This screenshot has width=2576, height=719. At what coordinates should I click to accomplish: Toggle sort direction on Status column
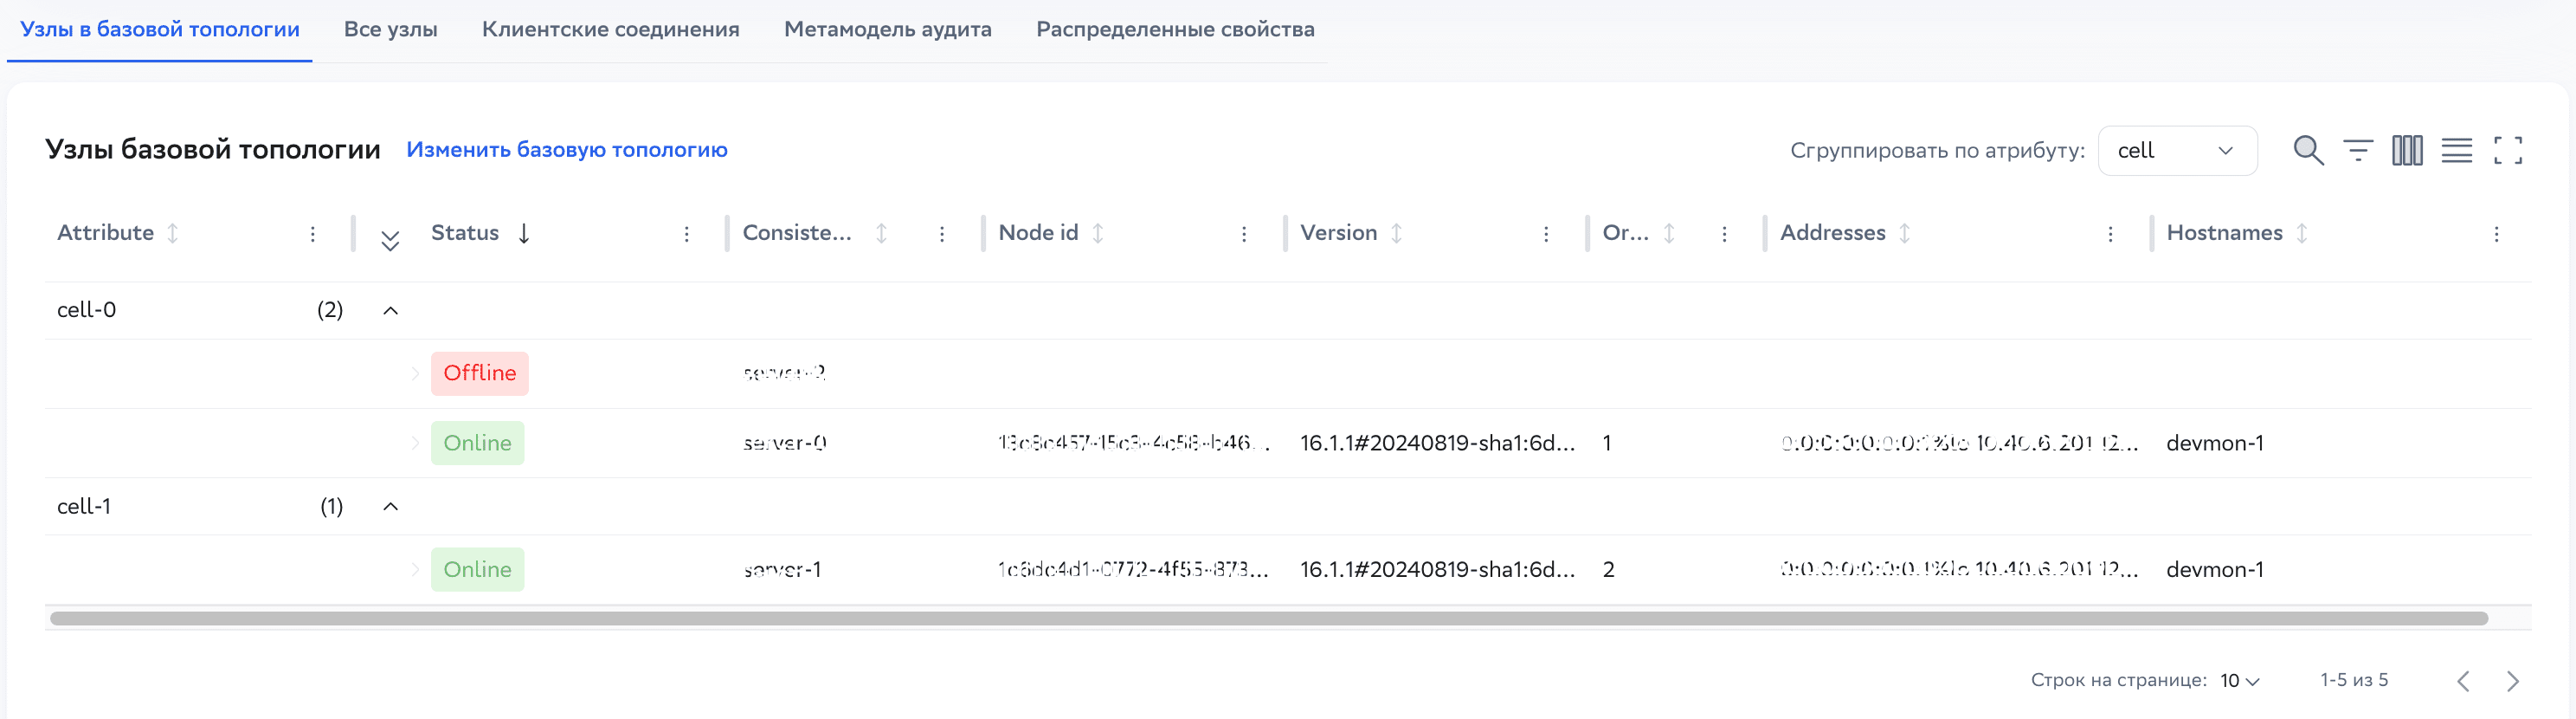coord(524,233)
